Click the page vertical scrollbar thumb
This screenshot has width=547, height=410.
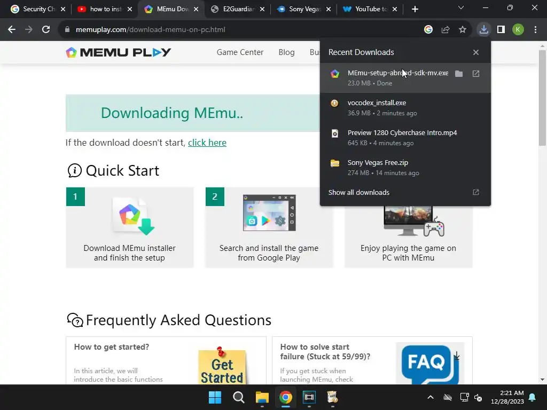click(x=543, y=98)
